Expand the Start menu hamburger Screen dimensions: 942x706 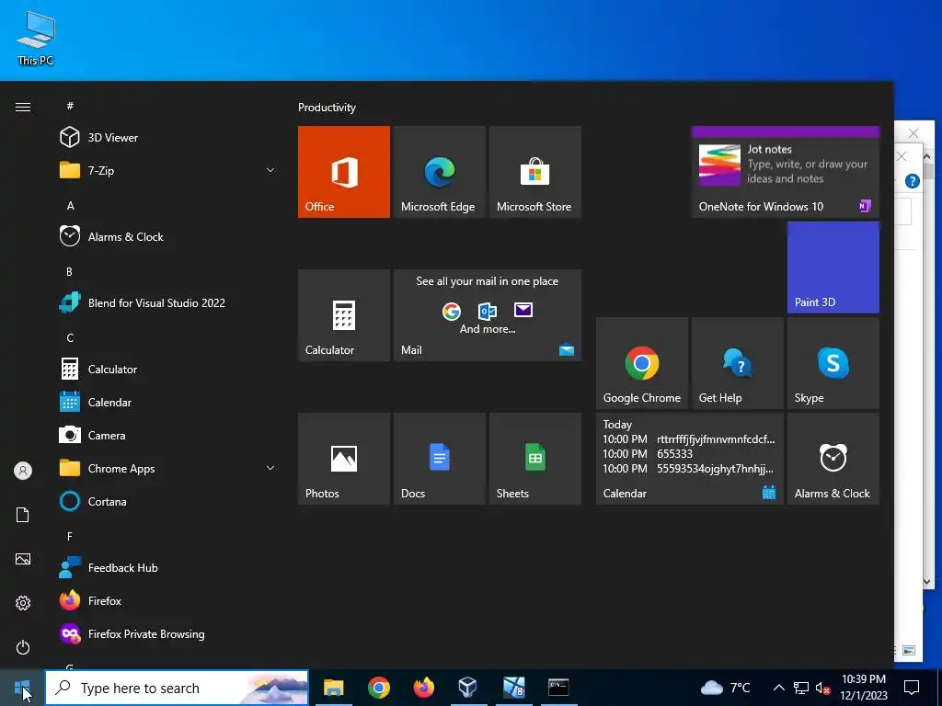point(23,107)
